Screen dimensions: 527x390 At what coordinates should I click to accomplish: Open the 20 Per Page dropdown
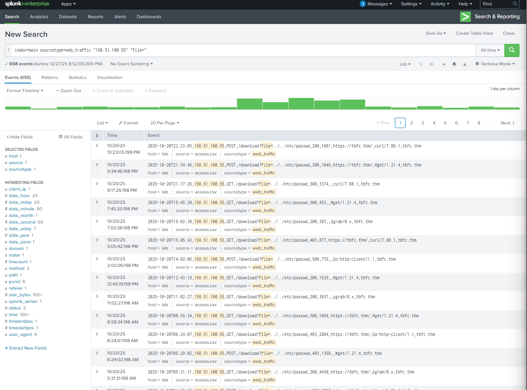(164, 123)
